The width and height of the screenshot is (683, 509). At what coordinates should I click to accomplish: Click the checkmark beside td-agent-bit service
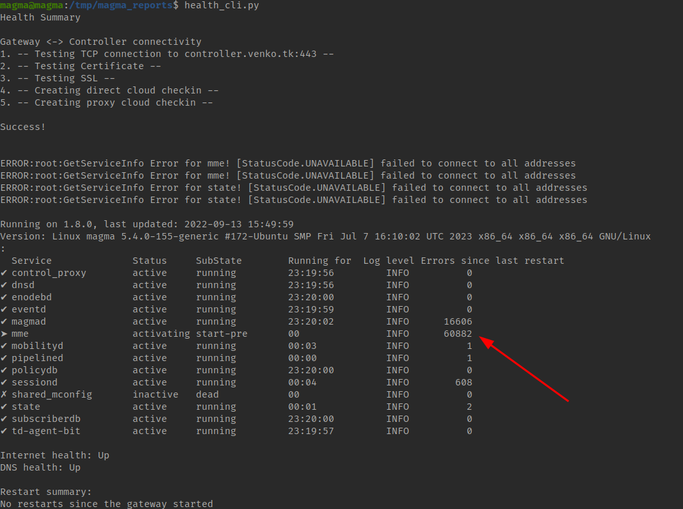click(5, 431)
